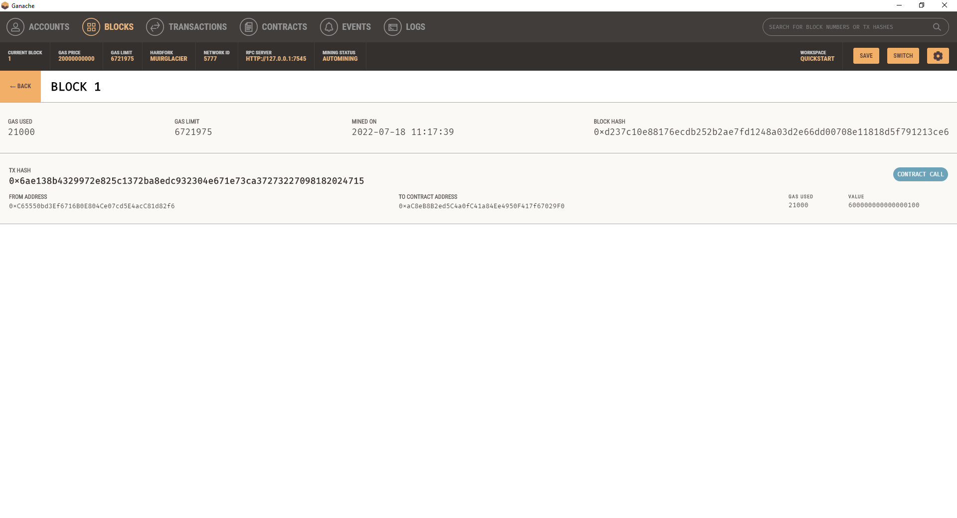Viewport: 957px width, 518px height.
Task: Select the block hash 0xd237c10e... value
Action: pyautogui.click(x=771, y=132)
